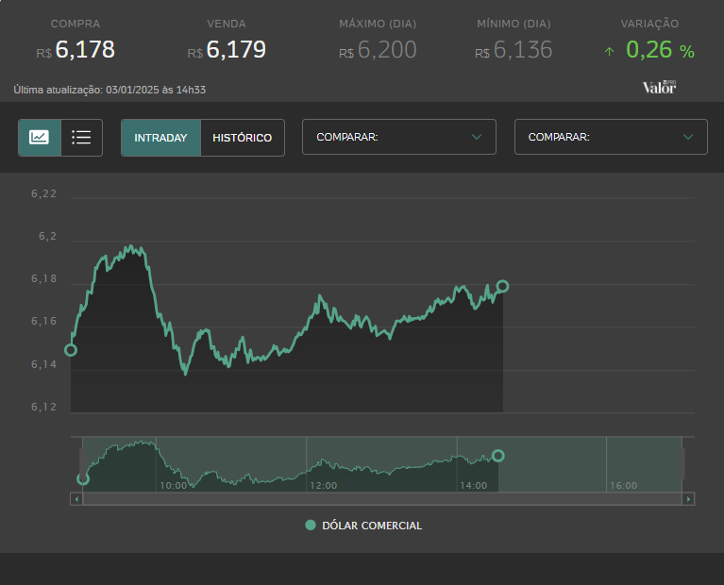Select the Histórico tab
Image resolution: width=724 pixels, height=585 pixels.
click(x=243, y=138)
